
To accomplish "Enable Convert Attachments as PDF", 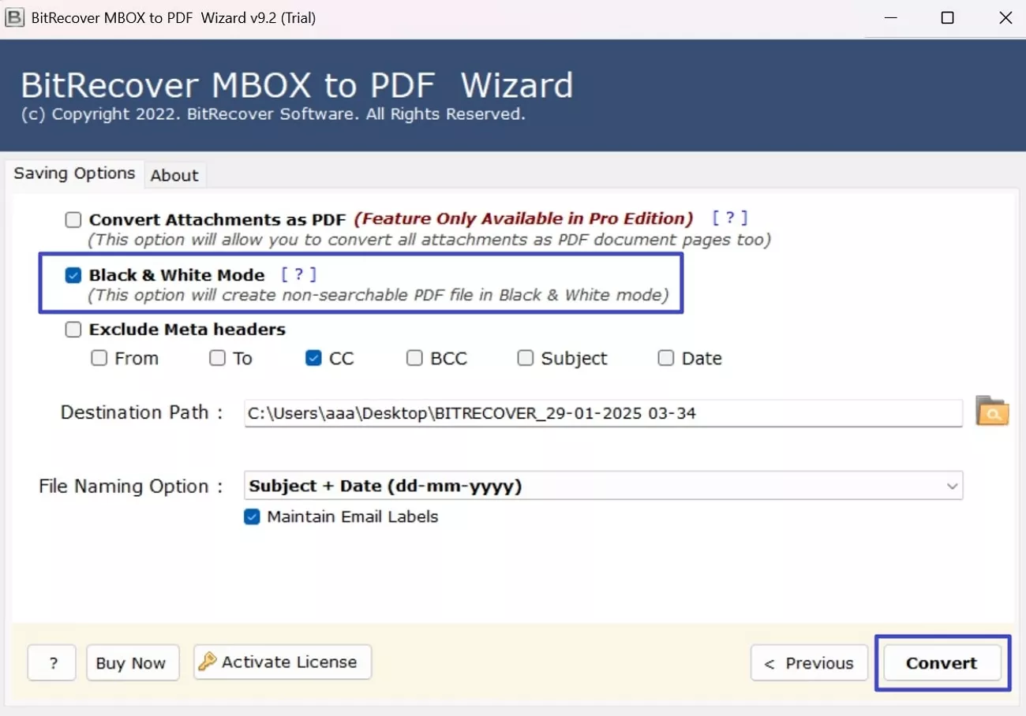I will coord(73,219).
